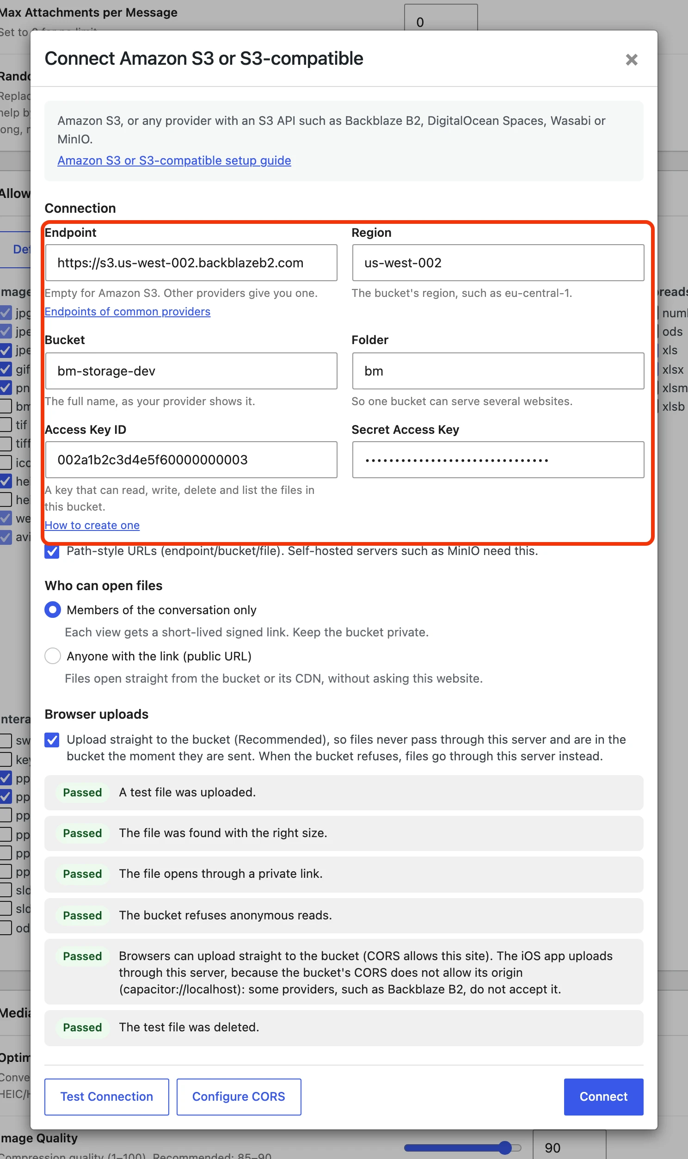The height and width of the screenshot is (1159, 688).
Task: Click the Configure CORS button
Action: tap(239, 1097)
